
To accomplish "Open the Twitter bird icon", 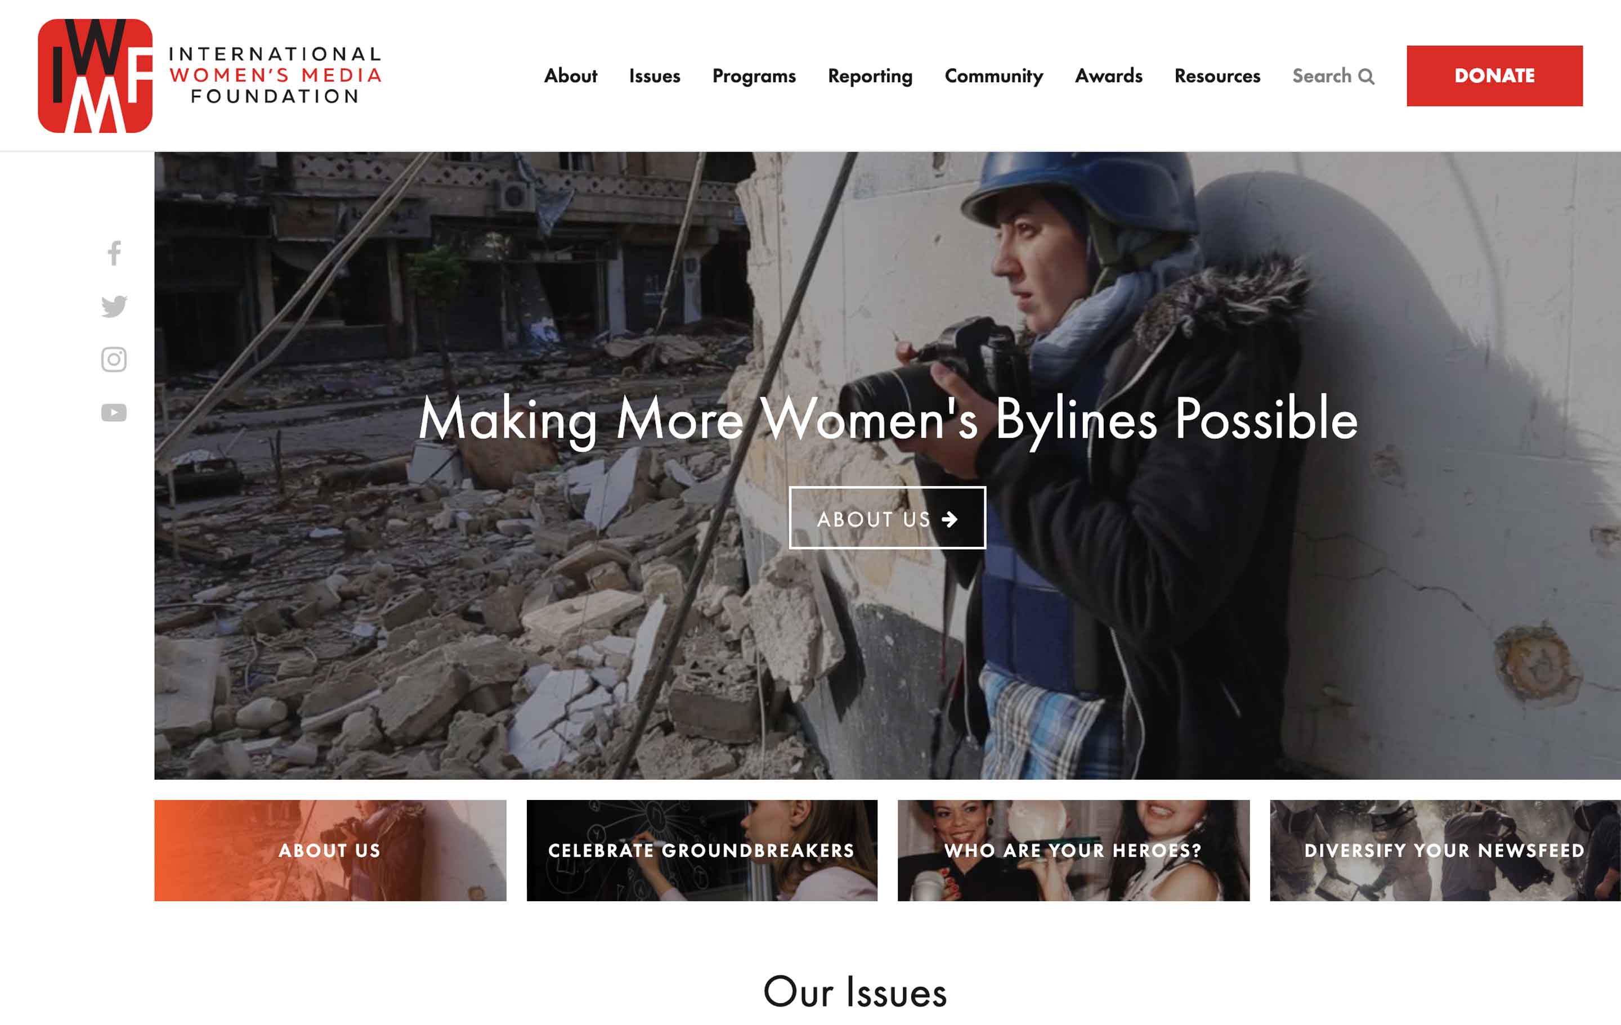I will [114, 306].
